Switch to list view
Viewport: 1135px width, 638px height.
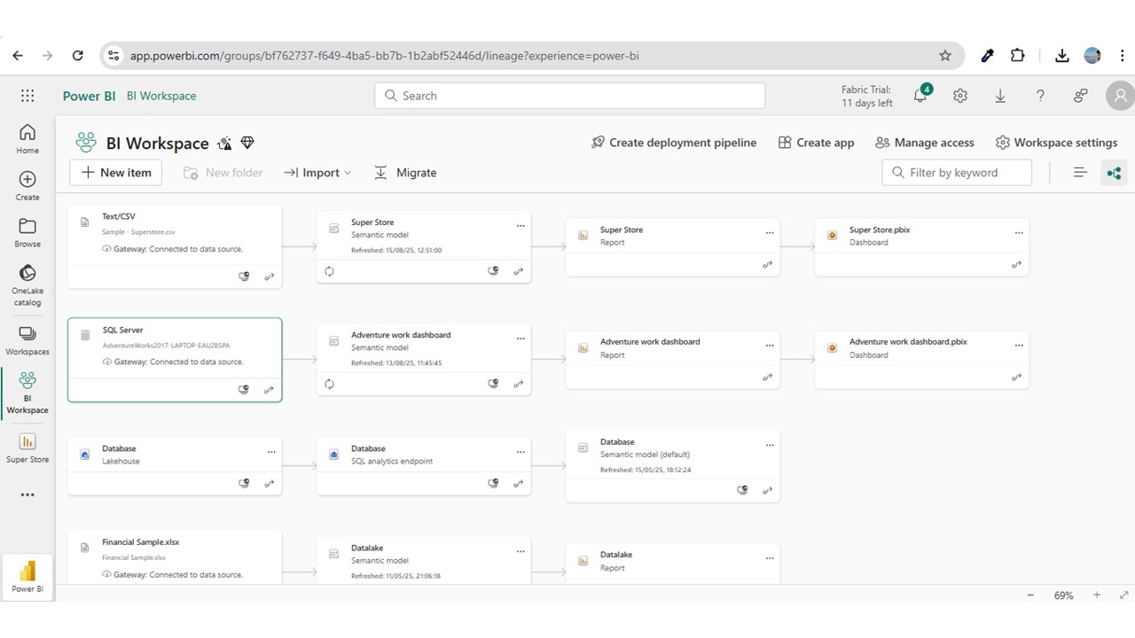point(1080,173)
